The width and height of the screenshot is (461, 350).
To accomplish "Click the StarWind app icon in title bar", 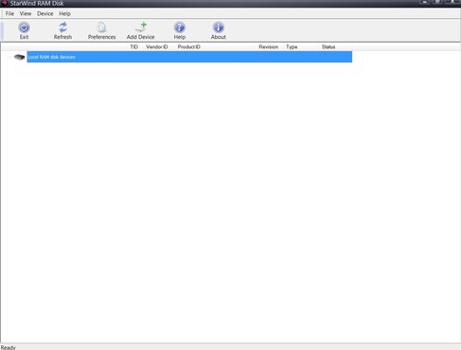I will [x=4, y=3].
